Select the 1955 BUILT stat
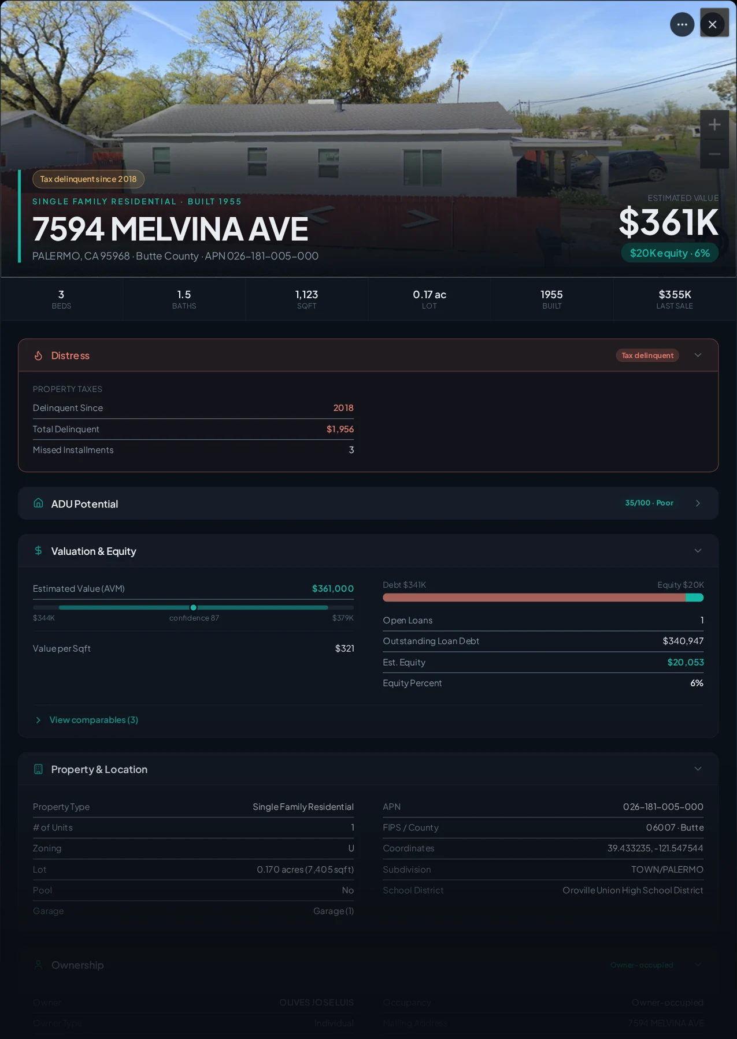This screenshot has width=737, height=1039. coord(552,299)
